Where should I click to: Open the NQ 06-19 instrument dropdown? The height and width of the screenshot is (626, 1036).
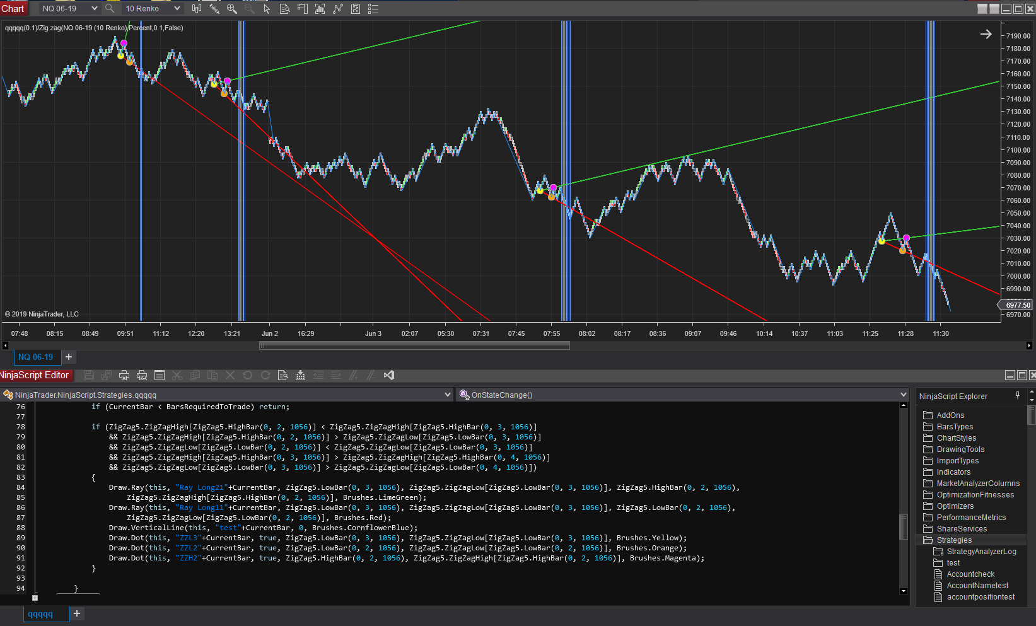(95, 9)
